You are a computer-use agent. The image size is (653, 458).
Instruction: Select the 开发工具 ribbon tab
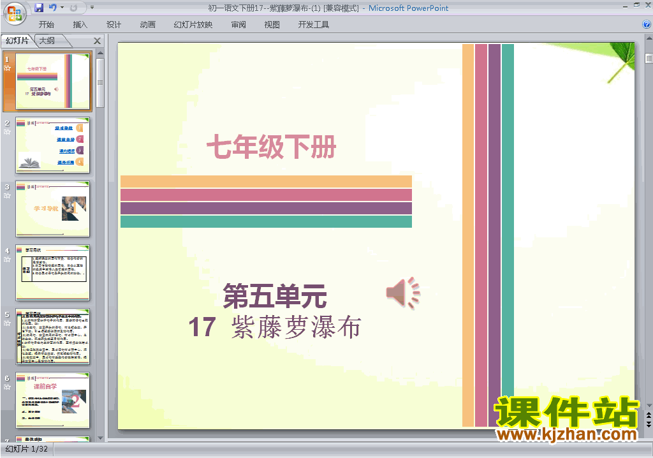[313, 25]
